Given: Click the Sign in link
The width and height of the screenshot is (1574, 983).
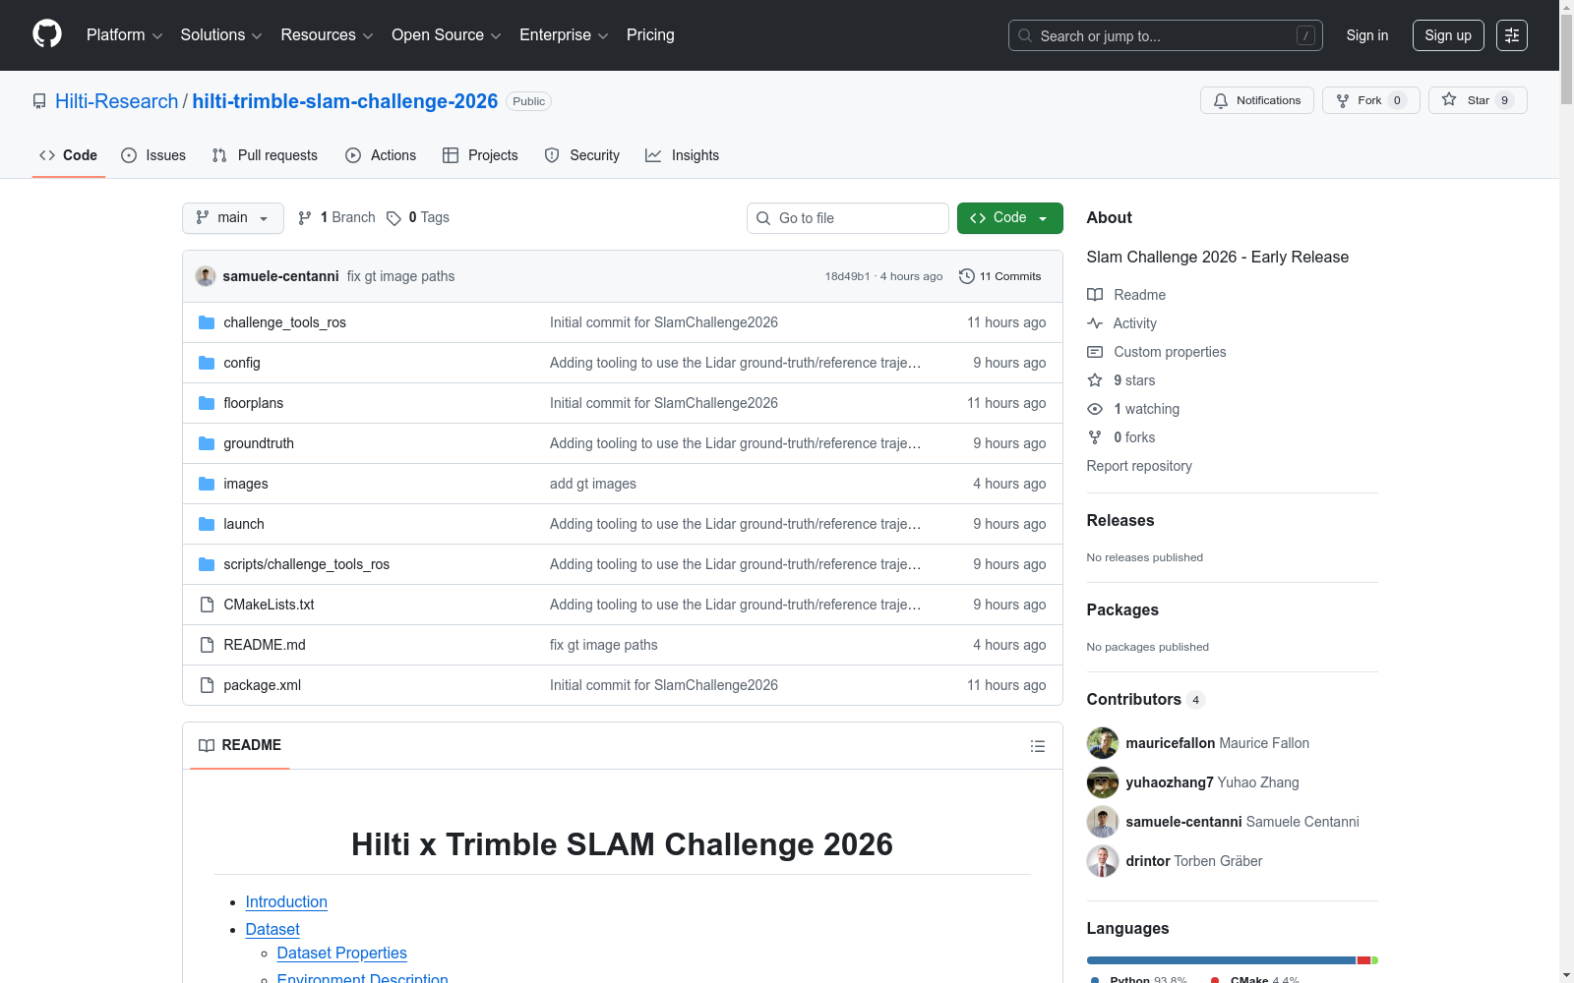Looking at the screenshot, I should 1367,35.
